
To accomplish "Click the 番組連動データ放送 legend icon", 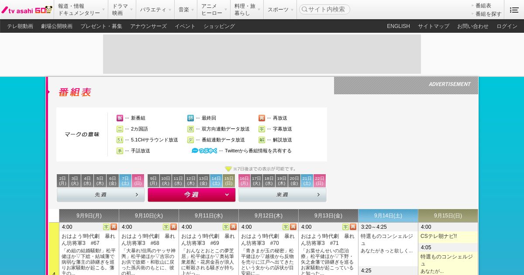I will [x=190, y=140].
